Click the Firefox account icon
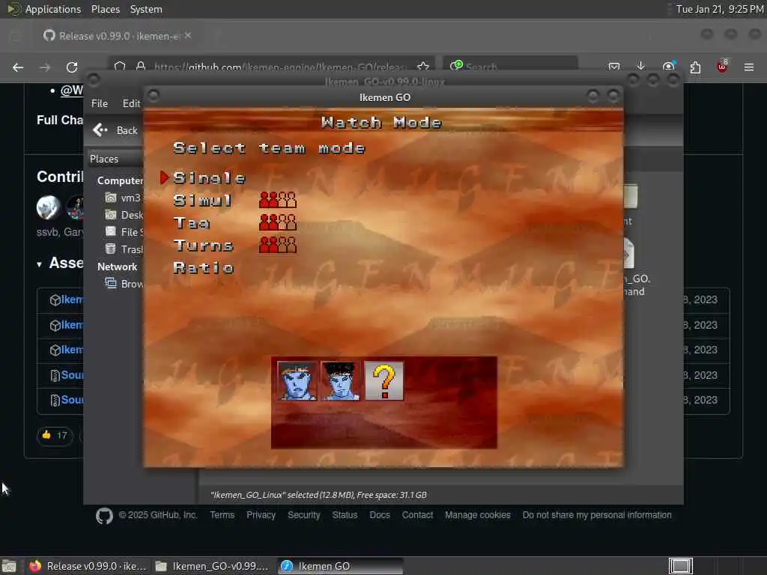Viewport: 767px width, 575px height. pos(668,67)
